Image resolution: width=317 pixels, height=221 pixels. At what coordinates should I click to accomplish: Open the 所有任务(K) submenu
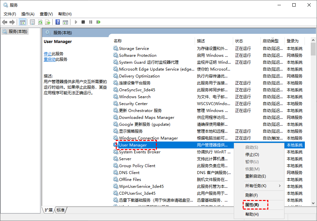[255, 186]
